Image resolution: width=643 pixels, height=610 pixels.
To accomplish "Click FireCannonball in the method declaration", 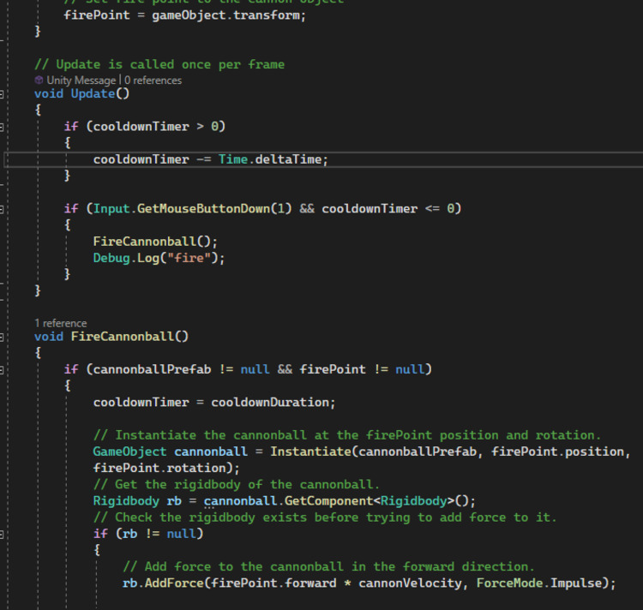I will pos(123,337).
